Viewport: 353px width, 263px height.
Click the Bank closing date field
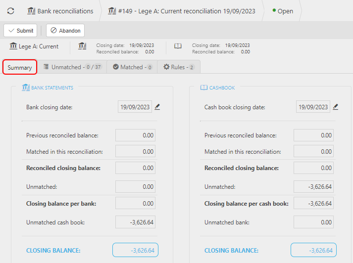[x=135, y=107]
